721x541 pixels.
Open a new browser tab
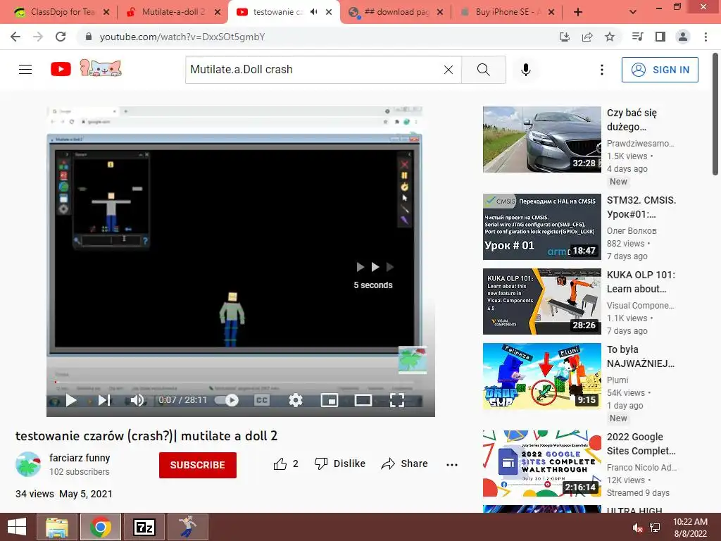pyautogui.click(x=578, y=12)
